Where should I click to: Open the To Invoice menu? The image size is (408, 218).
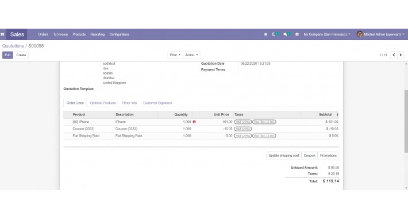[60, 34]
